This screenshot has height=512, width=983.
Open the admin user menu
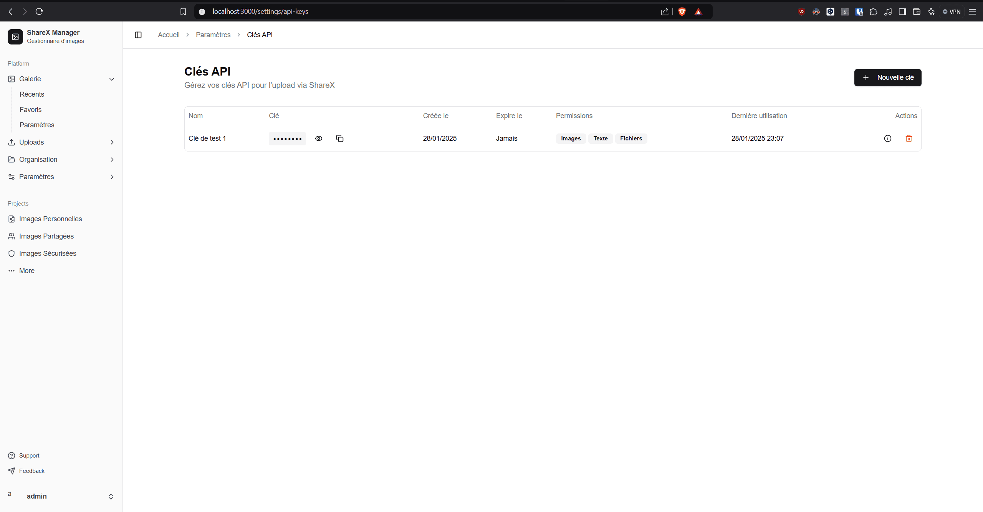click(x=61, y=496)
